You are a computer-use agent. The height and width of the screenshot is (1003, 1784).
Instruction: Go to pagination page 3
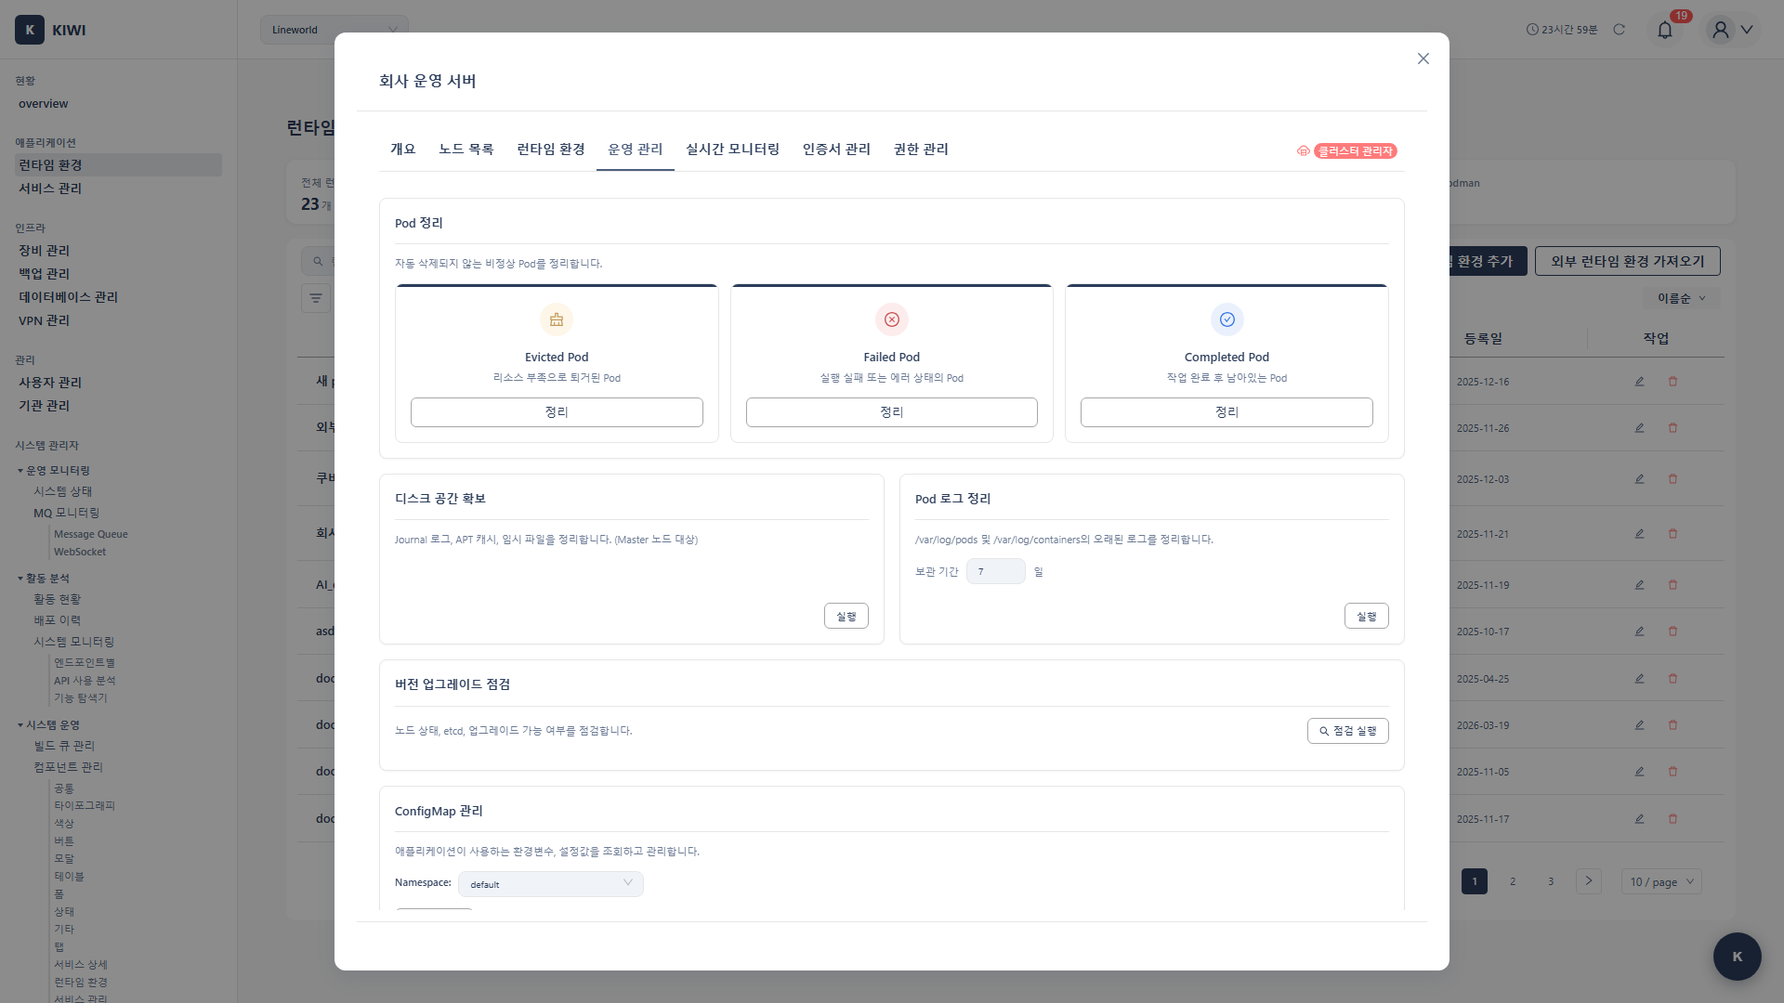[1551, 881]
